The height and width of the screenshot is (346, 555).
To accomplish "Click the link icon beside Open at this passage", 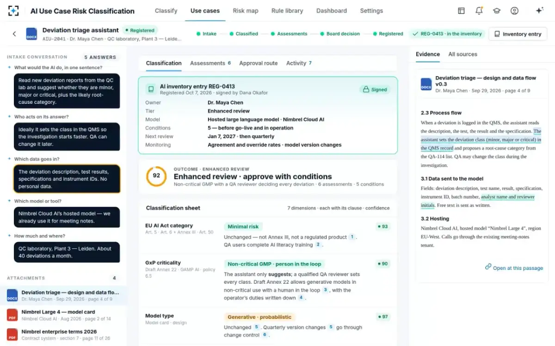I will pos(488,267).
